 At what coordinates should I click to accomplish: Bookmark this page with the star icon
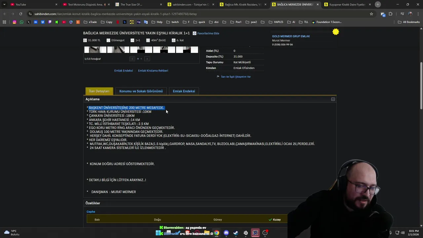coord(371,14)
